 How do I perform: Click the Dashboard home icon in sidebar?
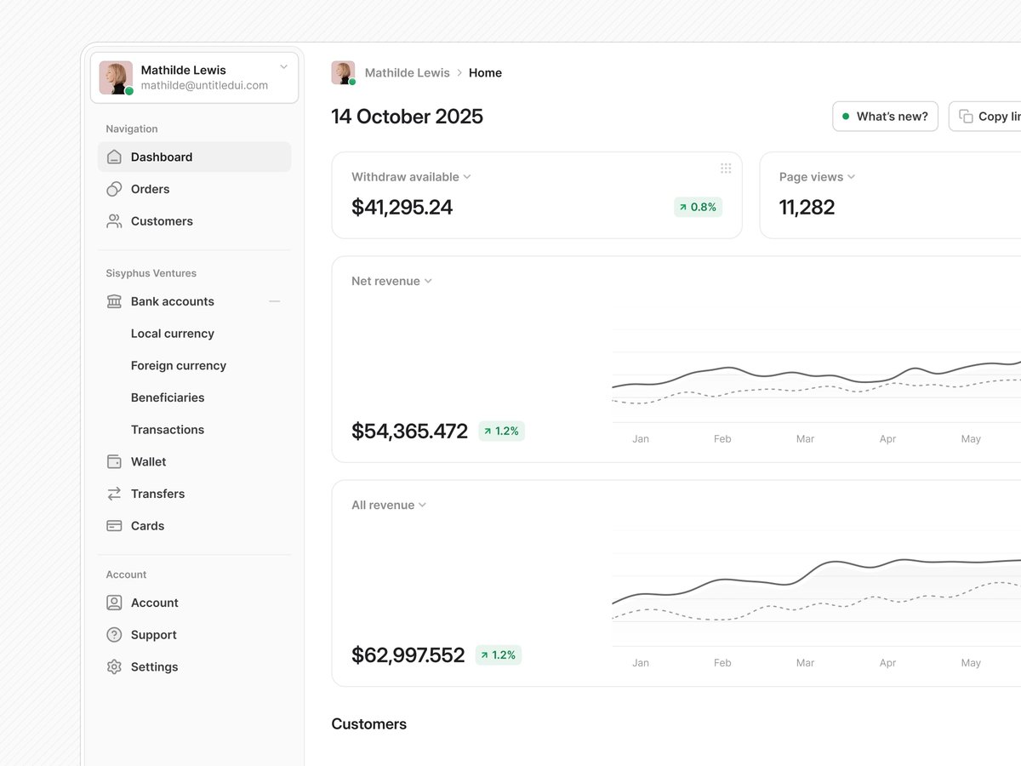tap(114, 157)
